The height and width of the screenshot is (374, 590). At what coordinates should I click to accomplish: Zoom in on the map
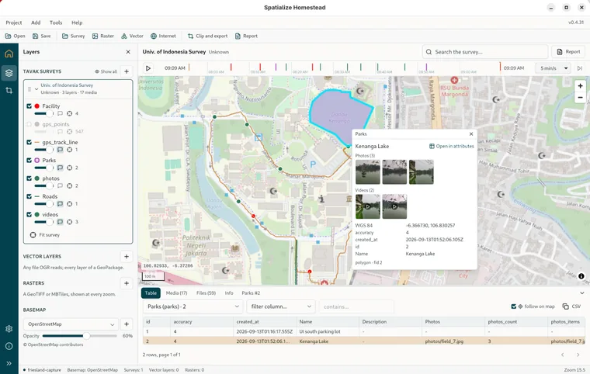tap(580, 86)
